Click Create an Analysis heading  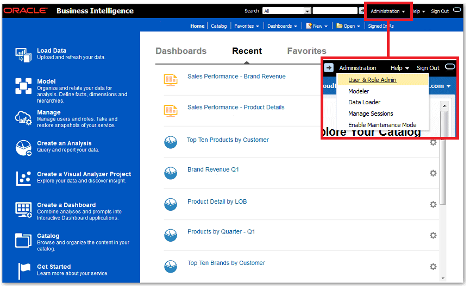pyautogui.click(x=64, y=143)
